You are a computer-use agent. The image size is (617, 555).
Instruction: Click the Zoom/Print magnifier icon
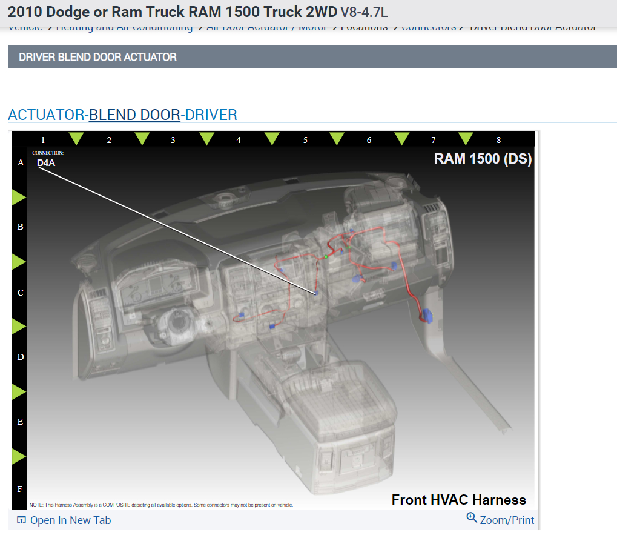pos(472,517)
